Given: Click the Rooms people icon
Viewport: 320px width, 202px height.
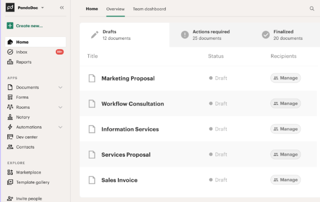Looking at the screenshot, I should point(10,107).
